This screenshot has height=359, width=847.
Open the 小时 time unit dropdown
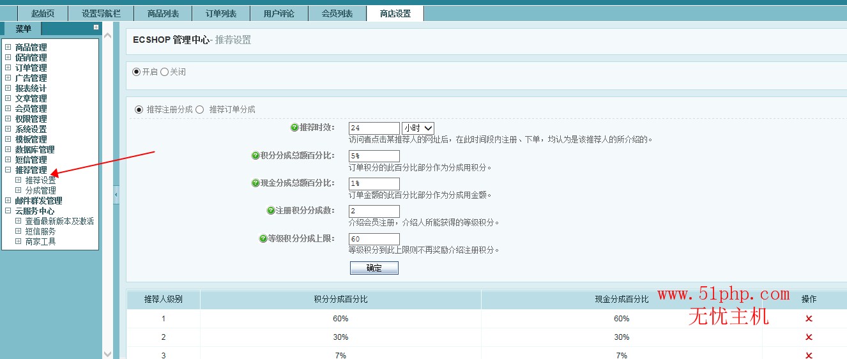pyautogui.click(x=418, y=128)
